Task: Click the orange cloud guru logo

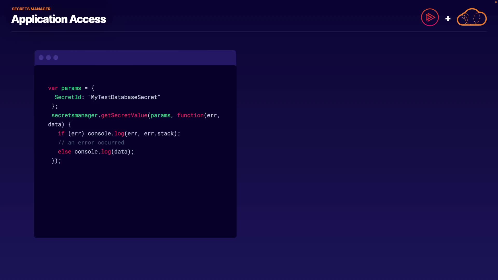Action: (472, 17)
